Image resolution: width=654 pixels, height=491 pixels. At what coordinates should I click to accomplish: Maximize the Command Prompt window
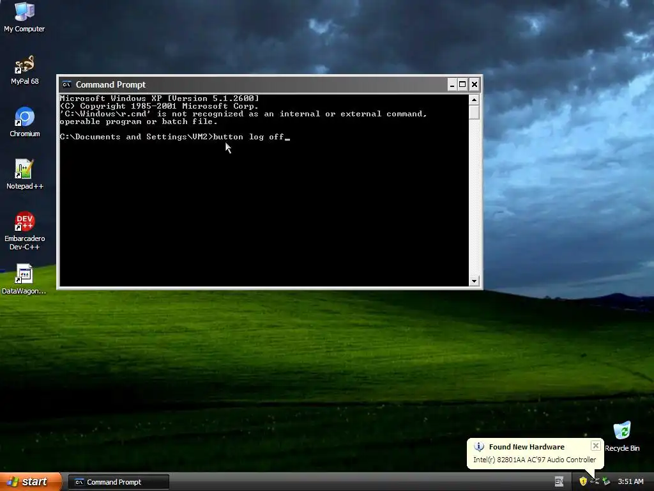point(462,85)
